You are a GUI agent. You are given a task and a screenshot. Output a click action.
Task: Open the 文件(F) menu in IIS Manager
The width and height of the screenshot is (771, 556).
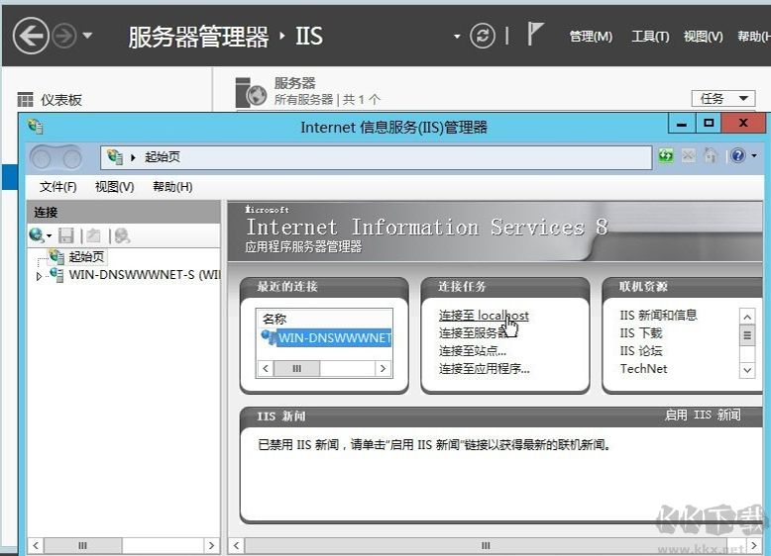click(58, 187)
